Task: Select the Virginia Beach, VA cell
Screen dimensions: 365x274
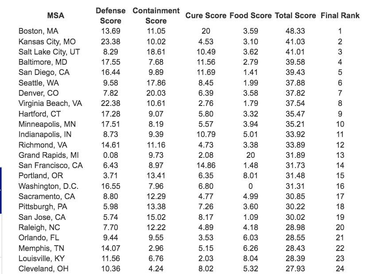Action: tap(50, 103)
